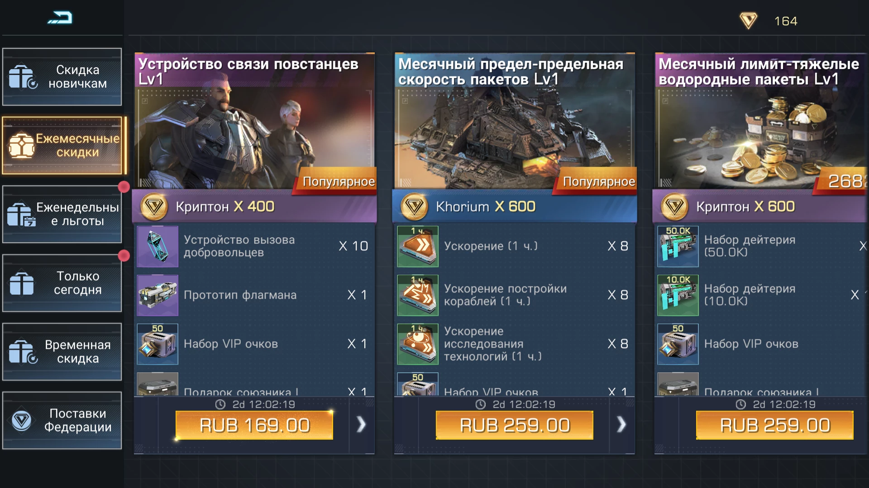
Task: Buy Khorium X 600 pack for RUB 259.00
Action: pyautogui.click(x=515, y=425)
